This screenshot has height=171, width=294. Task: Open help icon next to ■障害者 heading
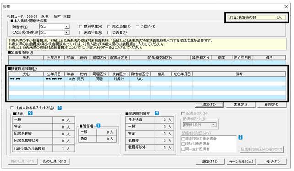98,125
